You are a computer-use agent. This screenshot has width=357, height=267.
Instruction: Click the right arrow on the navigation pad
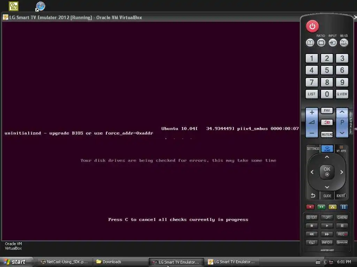(x=342, y=172)
